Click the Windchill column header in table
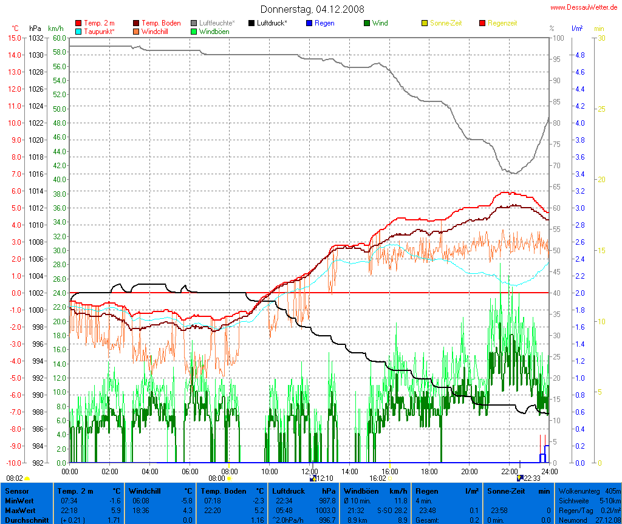The image size is (622, 524). pos(160,491)
